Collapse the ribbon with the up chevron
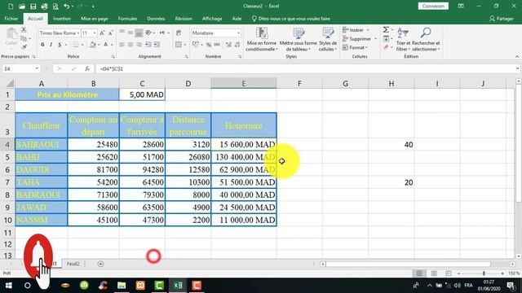Image resolution: width=522 pixels, height=293 pixels. tap(517, 56)
